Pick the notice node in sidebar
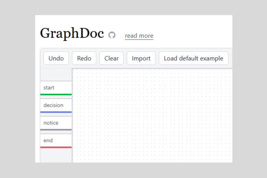The width and height of the screenshot is (267, 178). 56,123
